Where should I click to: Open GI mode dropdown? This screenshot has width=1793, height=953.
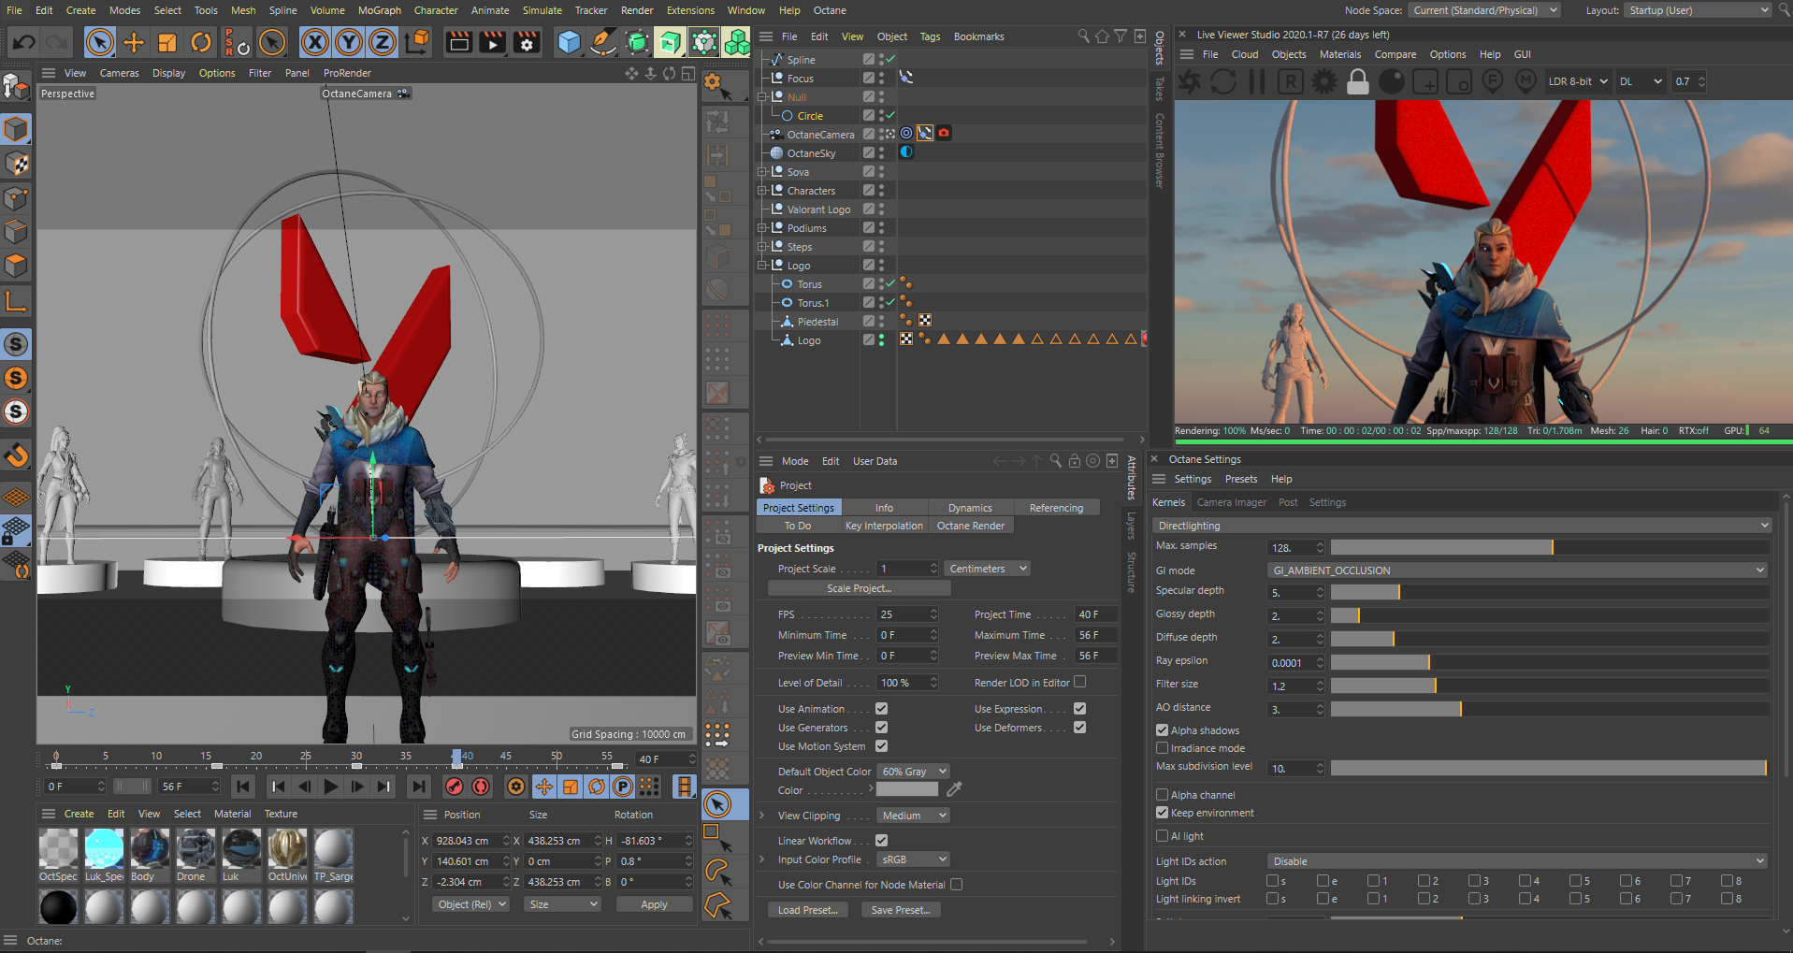(1518, 570)
